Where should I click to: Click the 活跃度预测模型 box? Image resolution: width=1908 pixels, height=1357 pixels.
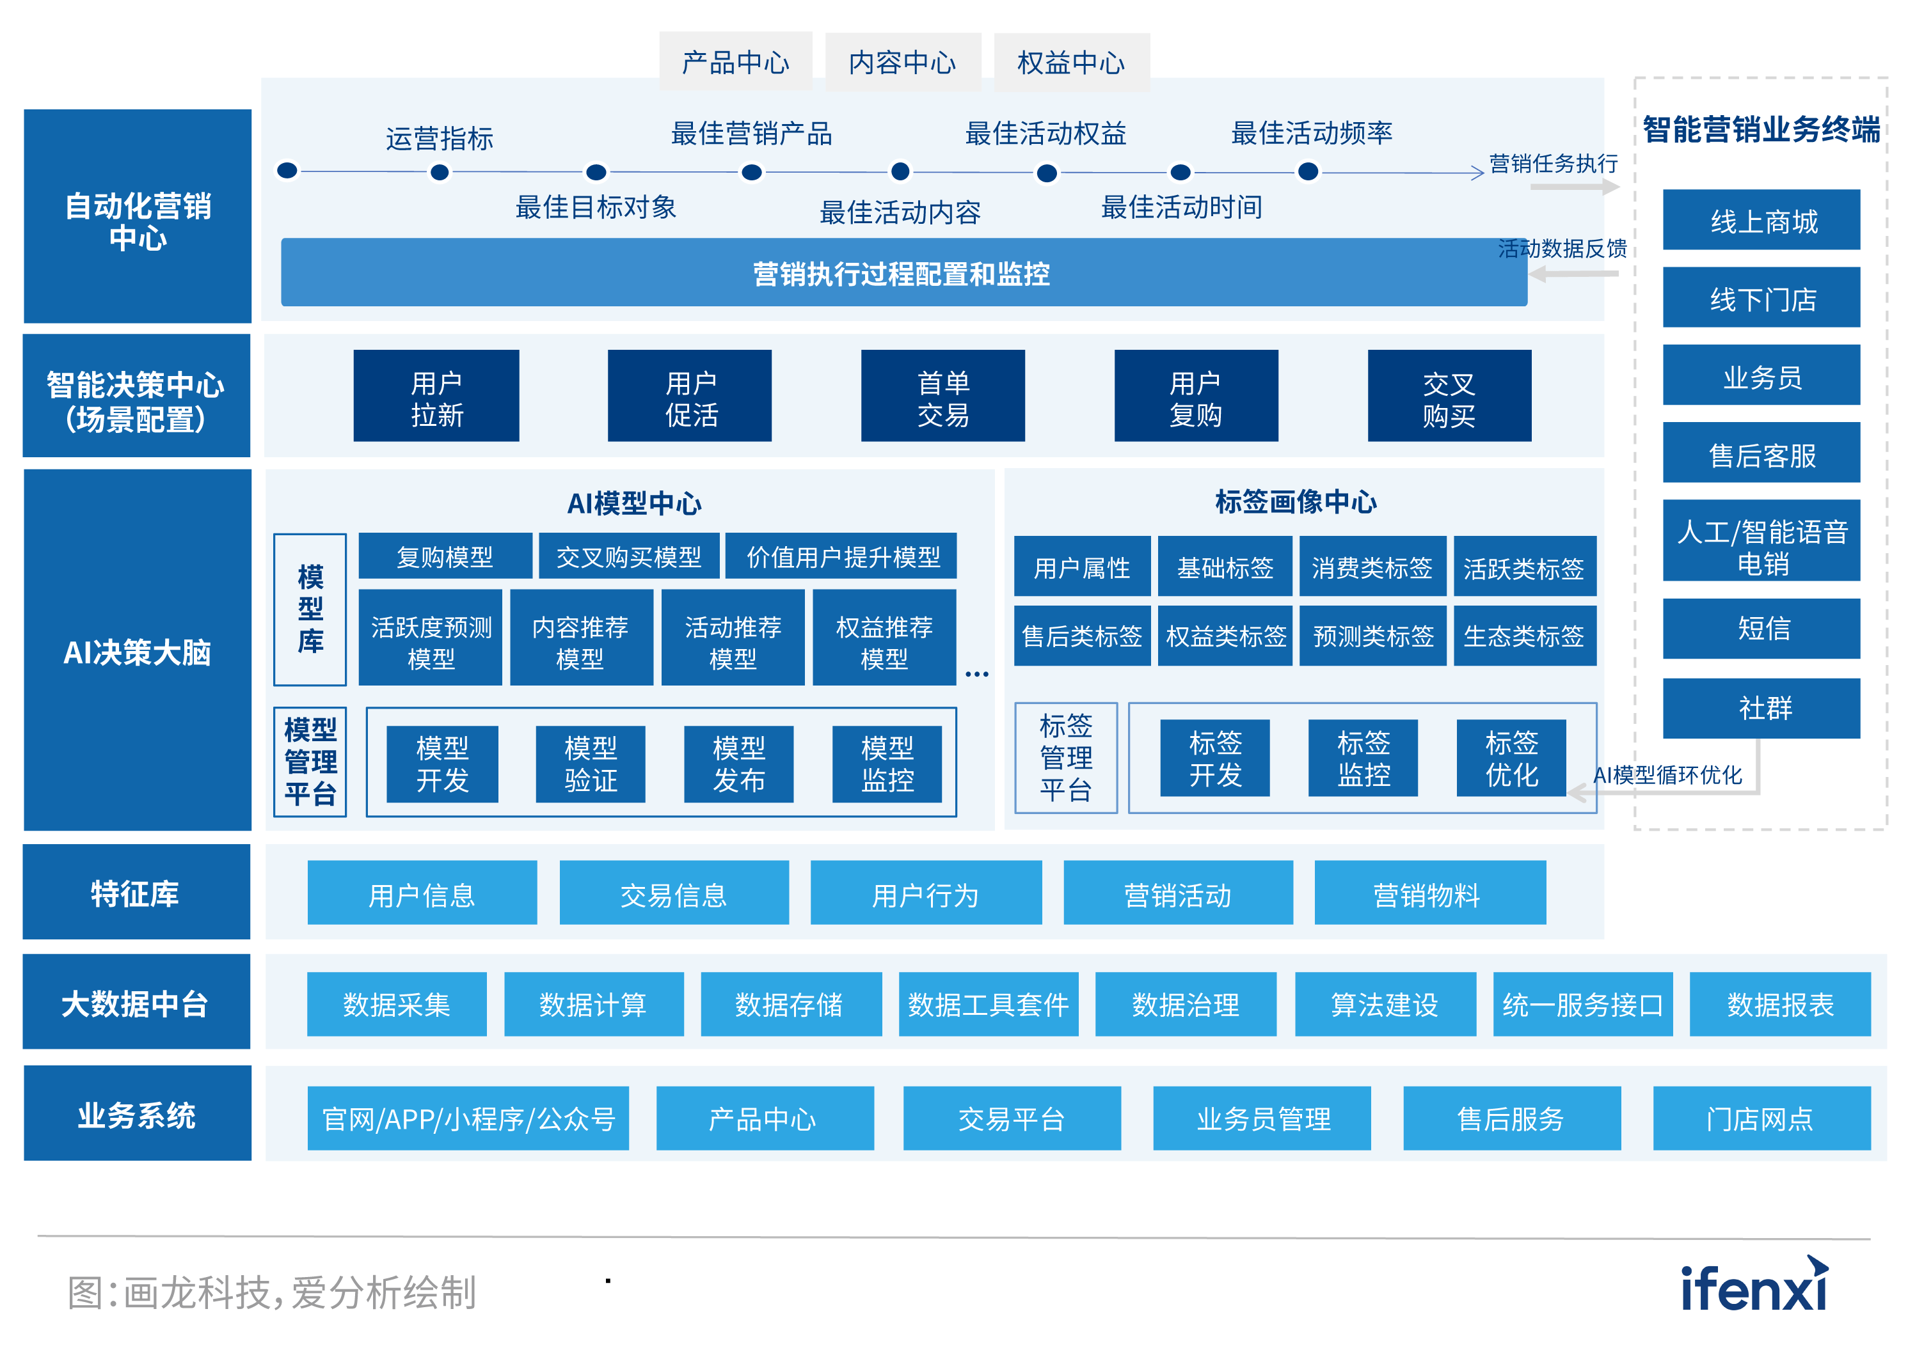(431, 638)
